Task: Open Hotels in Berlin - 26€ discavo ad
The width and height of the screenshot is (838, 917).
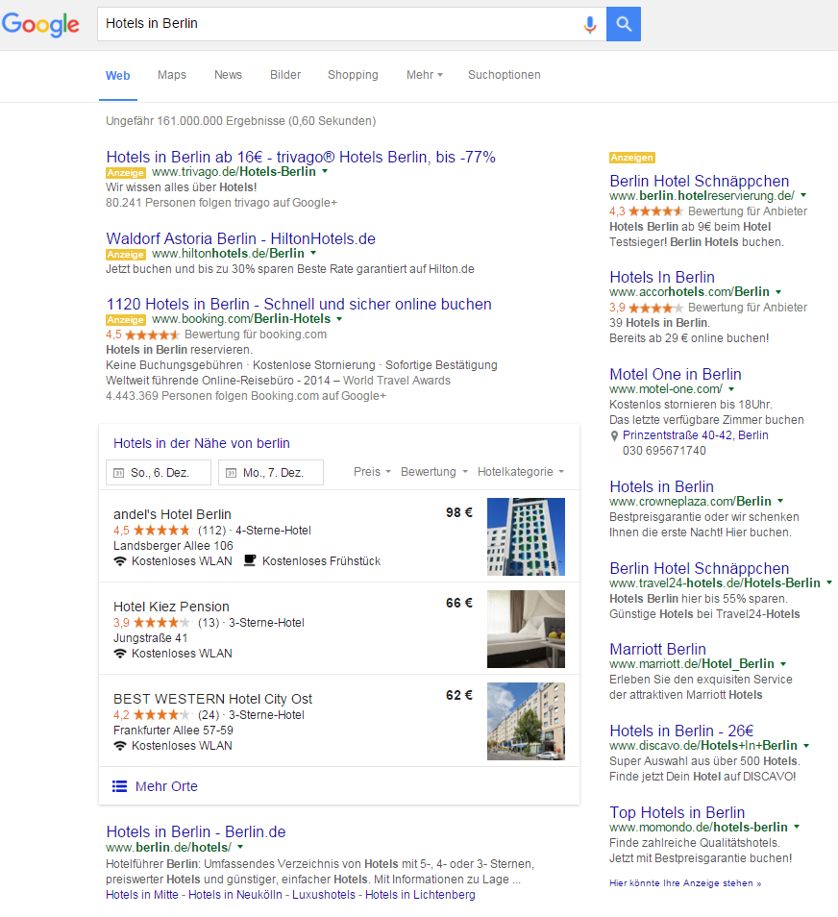Action: 681,731
